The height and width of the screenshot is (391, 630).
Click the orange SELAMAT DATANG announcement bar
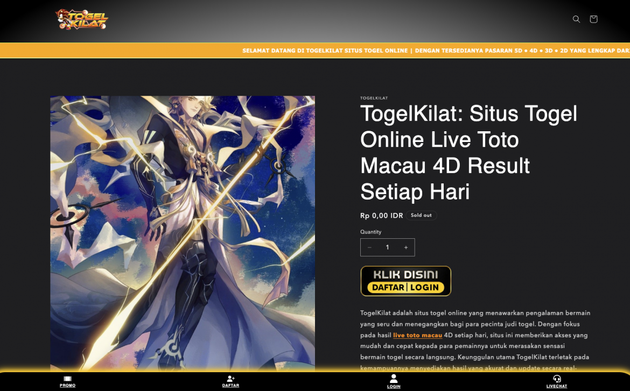coord(315,51)
